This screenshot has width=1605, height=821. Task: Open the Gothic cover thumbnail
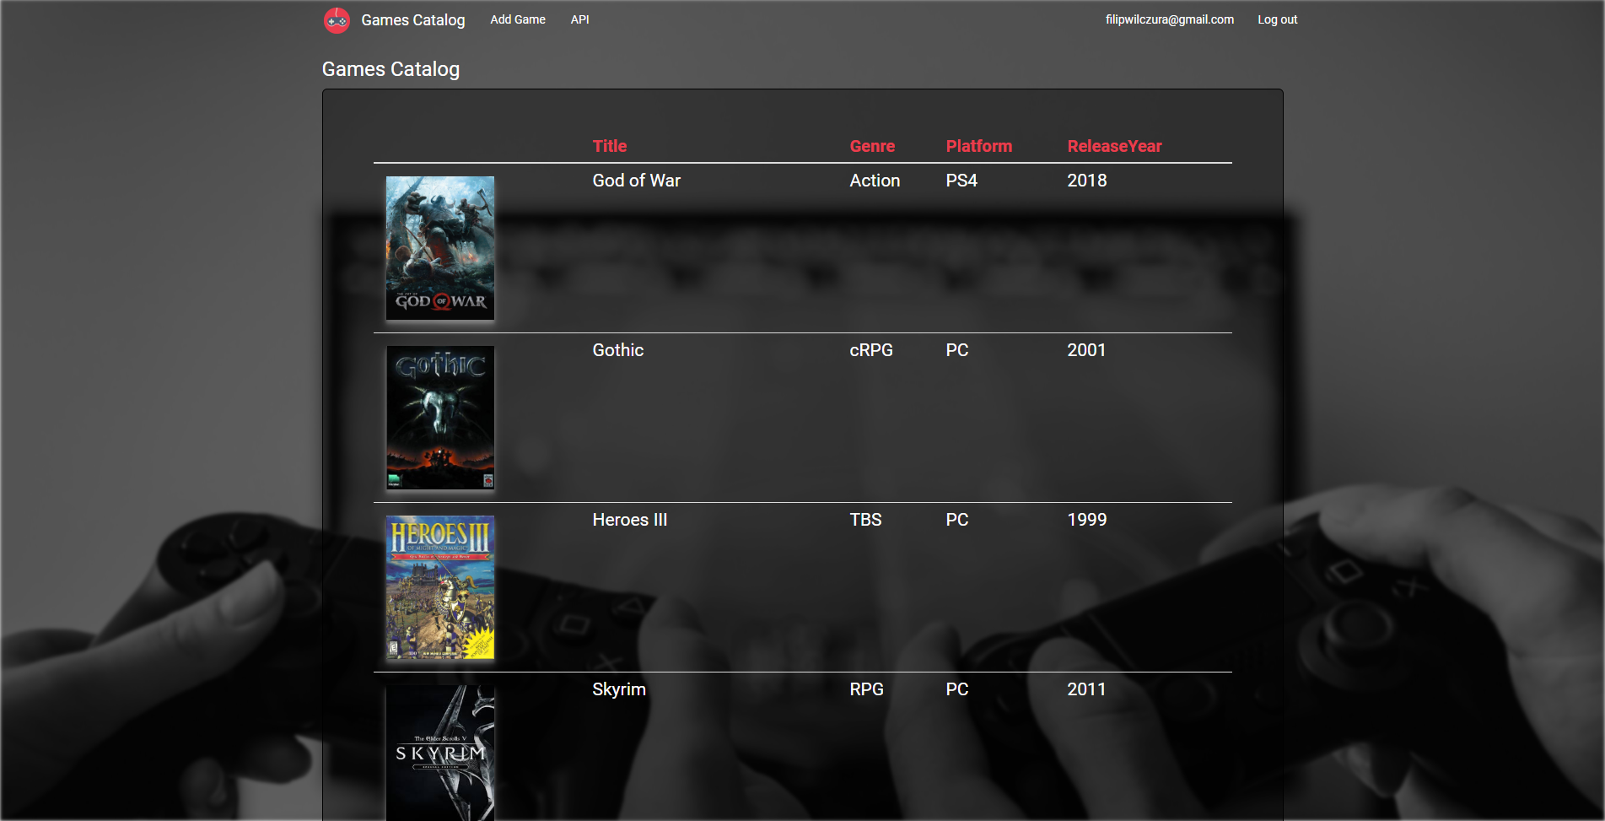coord(440,418)
